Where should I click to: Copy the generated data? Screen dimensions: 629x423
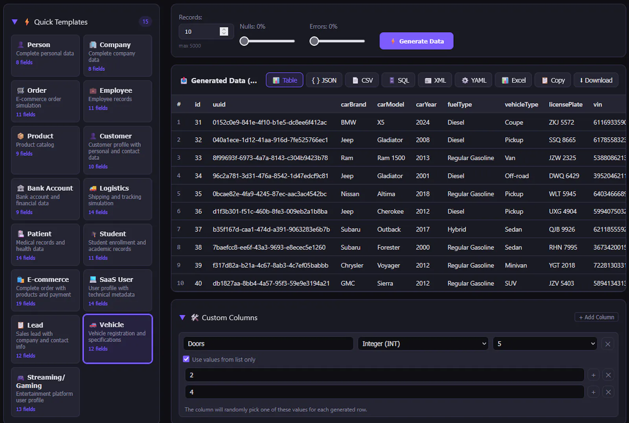[553, 80]
